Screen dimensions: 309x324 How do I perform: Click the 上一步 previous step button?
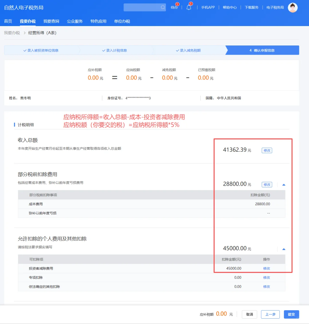(270, 314)
